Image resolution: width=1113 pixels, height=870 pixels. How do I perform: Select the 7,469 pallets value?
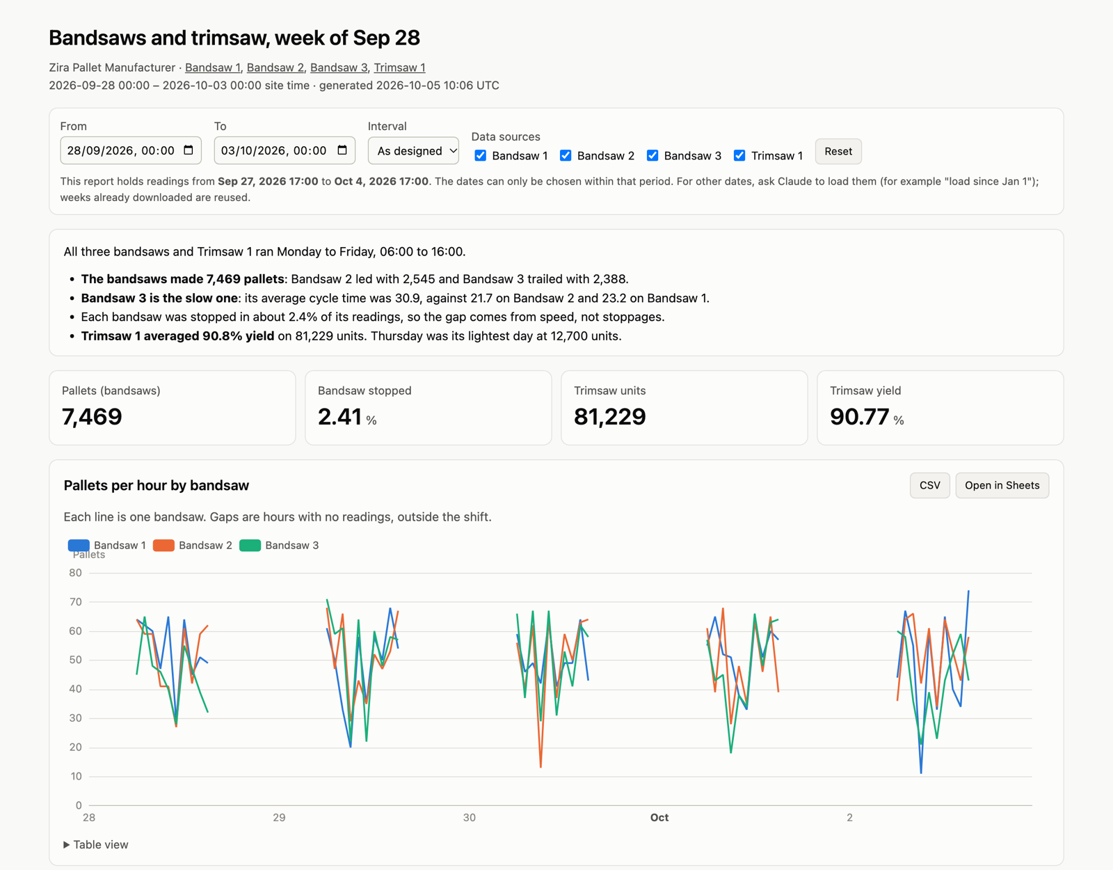pos(92,416)
